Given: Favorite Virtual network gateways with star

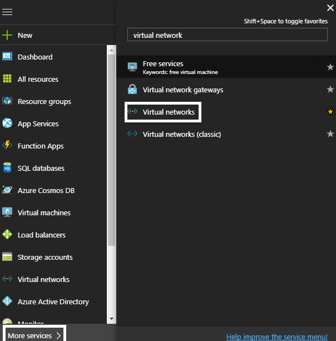Looking at the screenshot, I should (x=330, y=90).
